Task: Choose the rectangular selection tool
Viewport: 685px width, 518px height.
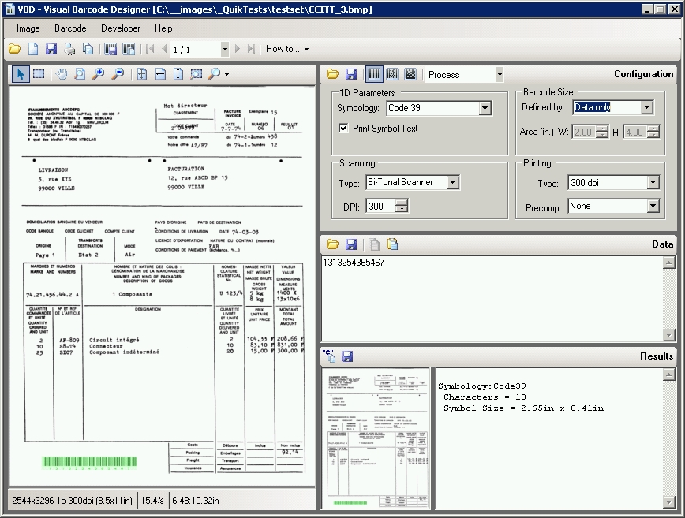Action: [39, 74]
